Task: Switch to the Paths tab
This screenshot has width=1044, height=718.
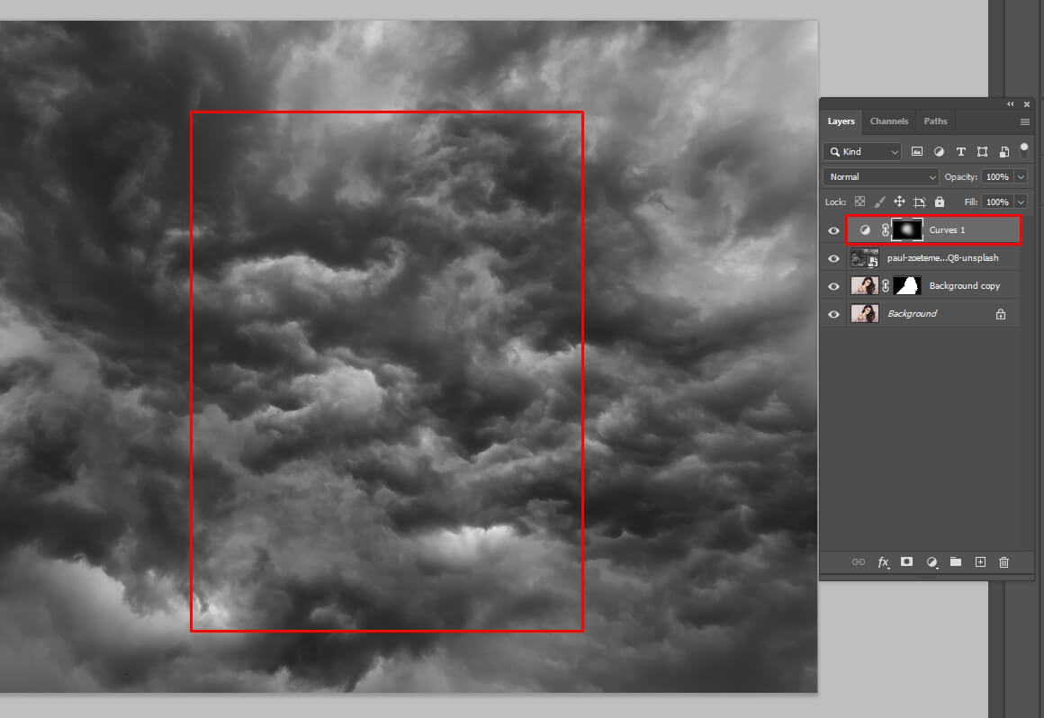Action: point(935,121)
